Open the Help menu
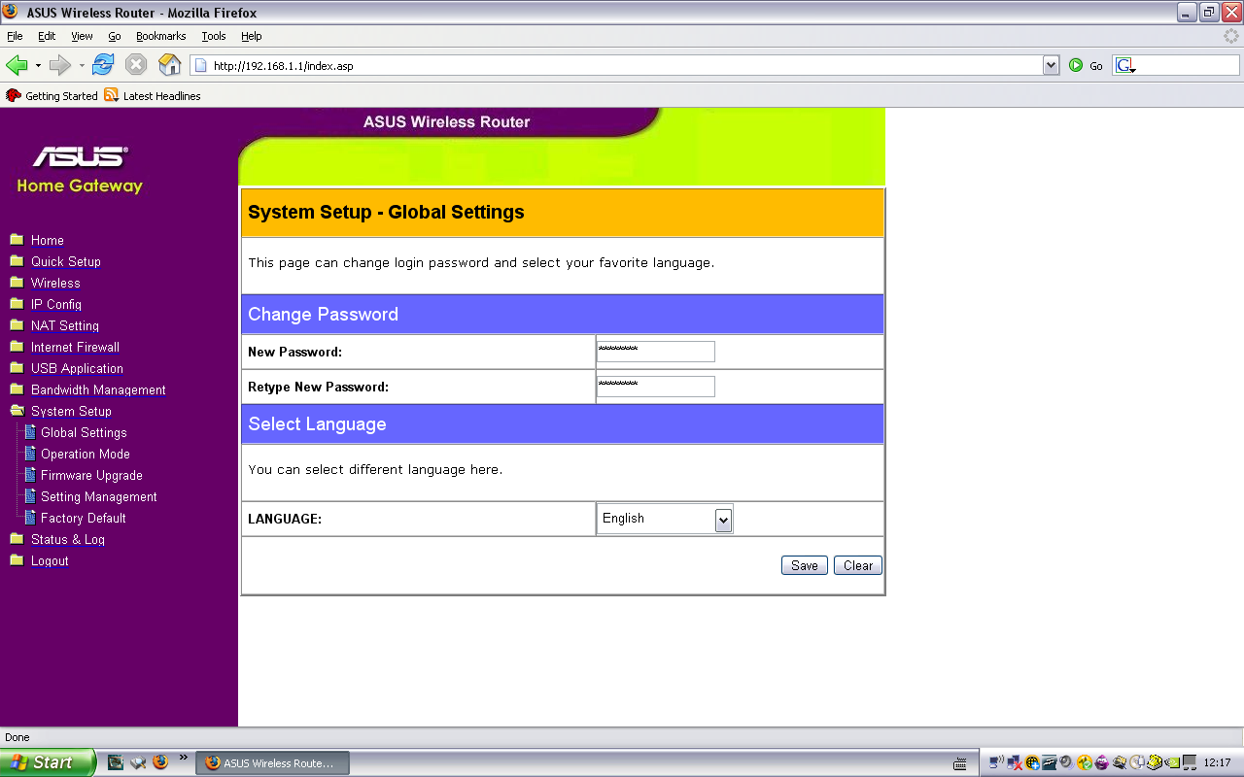This screenshot has height=777, width=1244. [252, 36]
